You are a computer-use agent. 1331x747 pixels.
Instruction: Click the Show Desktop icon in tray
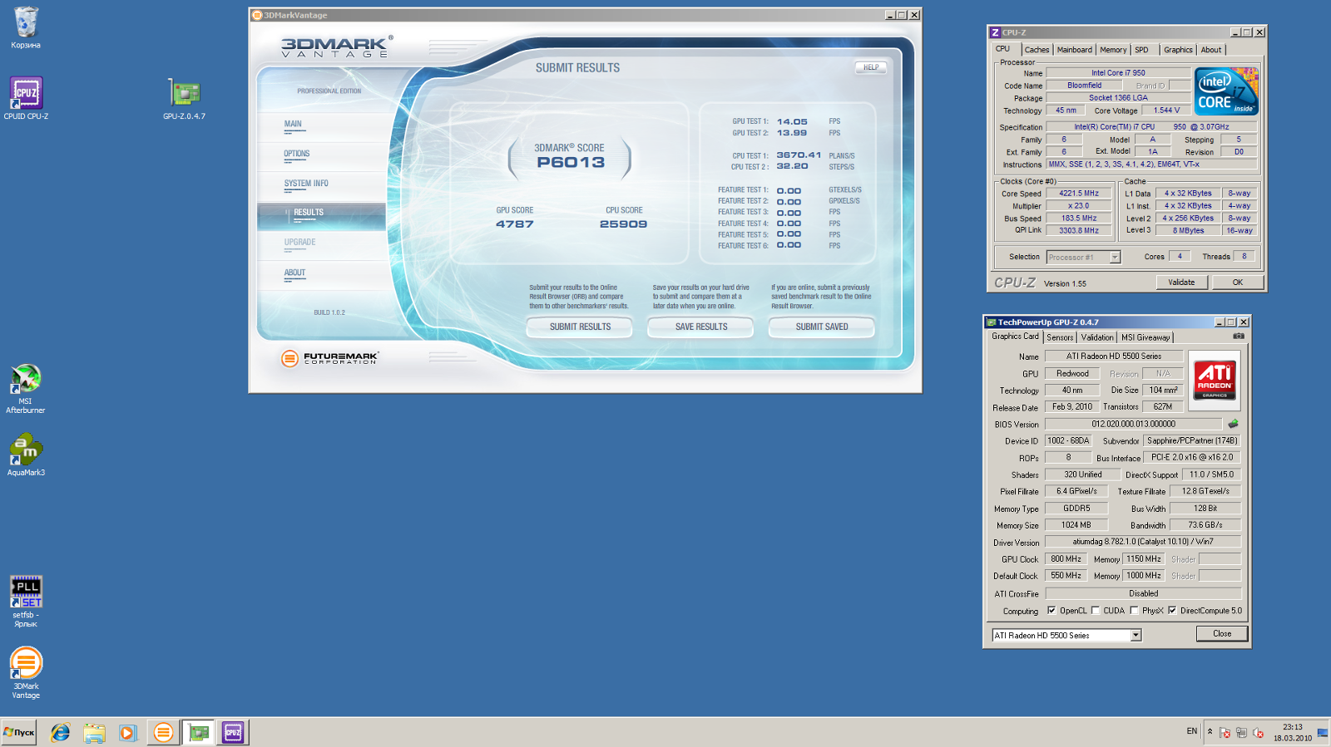pyautogui.click(x=1323, y=732)
